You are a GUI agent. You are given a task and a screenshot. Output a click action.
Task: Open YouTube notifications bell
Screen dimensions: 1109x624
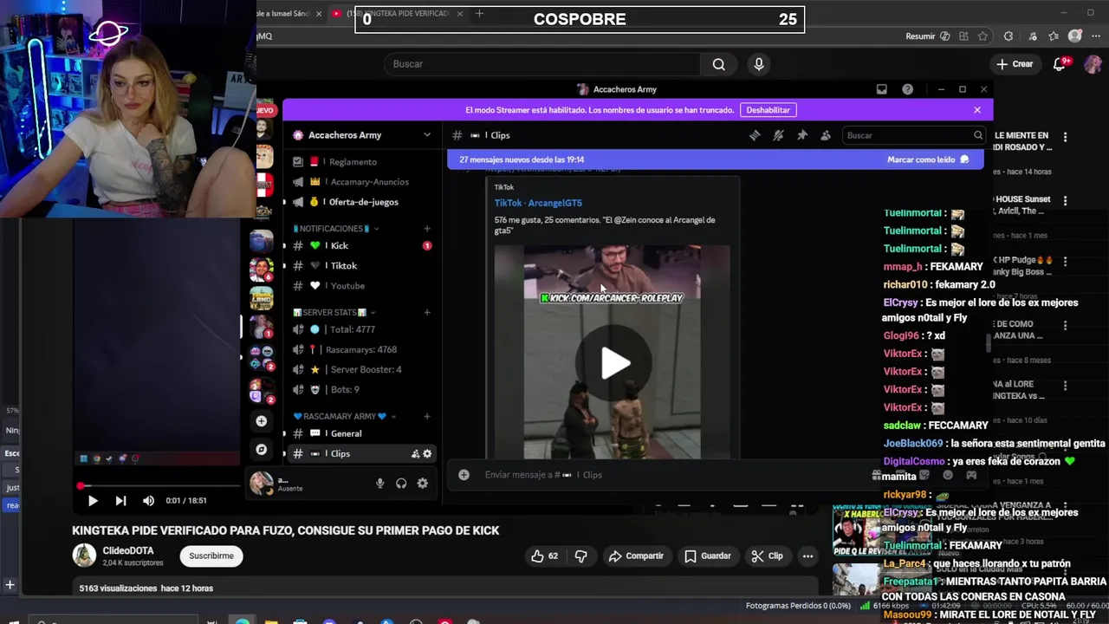(1060, 64)
